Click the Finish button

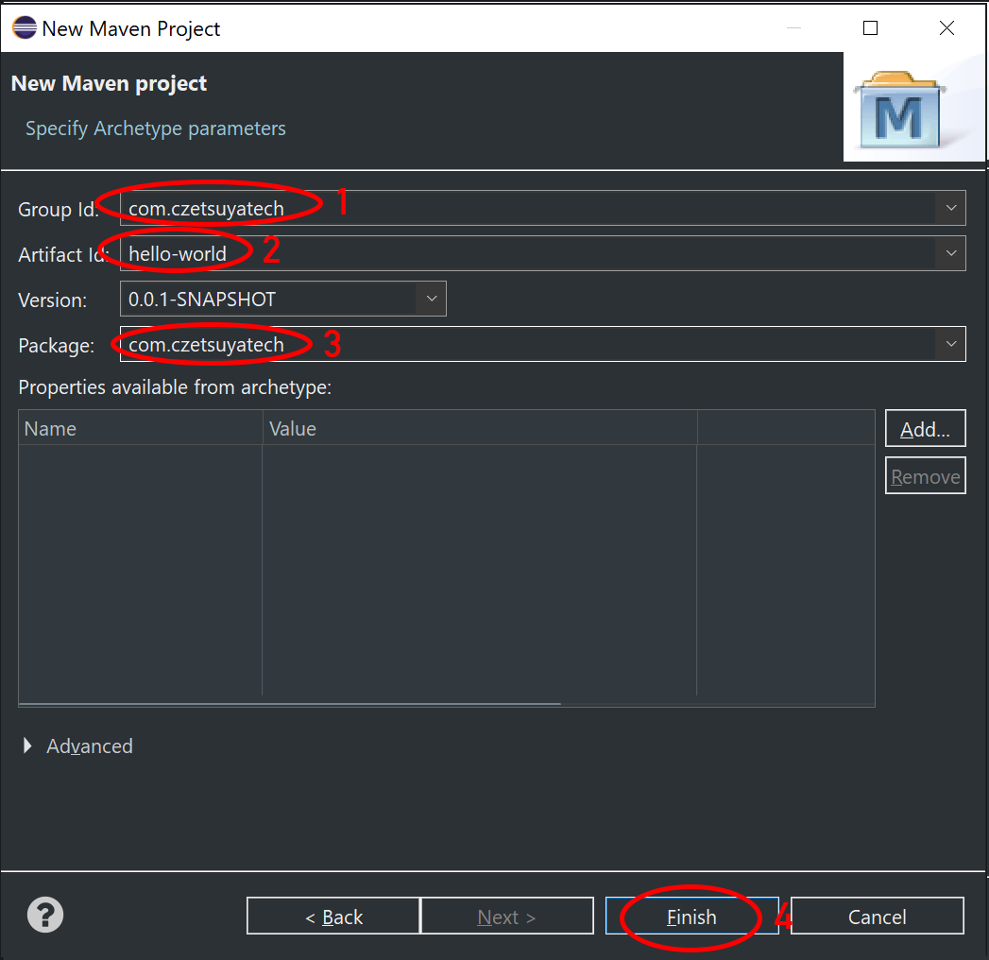(691, 916)
